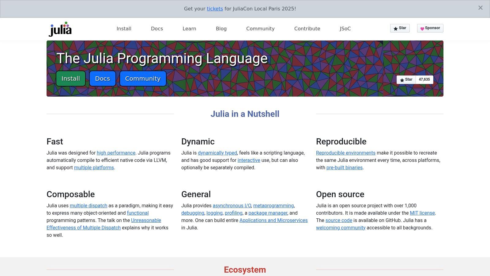
Task: Click the Julia logo in the navbar
Action: coord(60,29)
